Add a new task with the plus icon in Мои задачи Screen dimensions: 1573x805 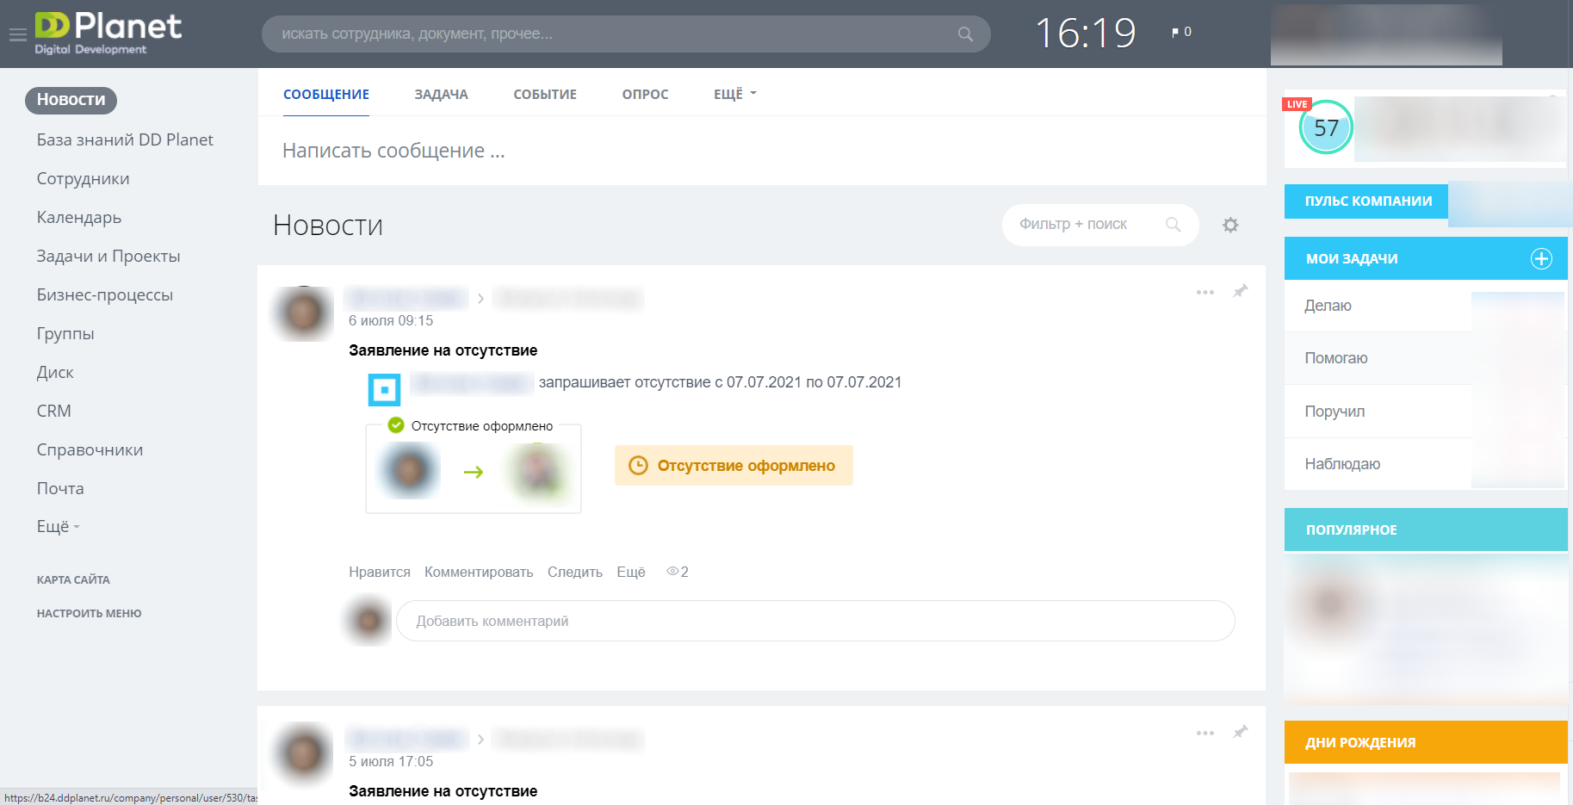click(x=1541, y=258)
